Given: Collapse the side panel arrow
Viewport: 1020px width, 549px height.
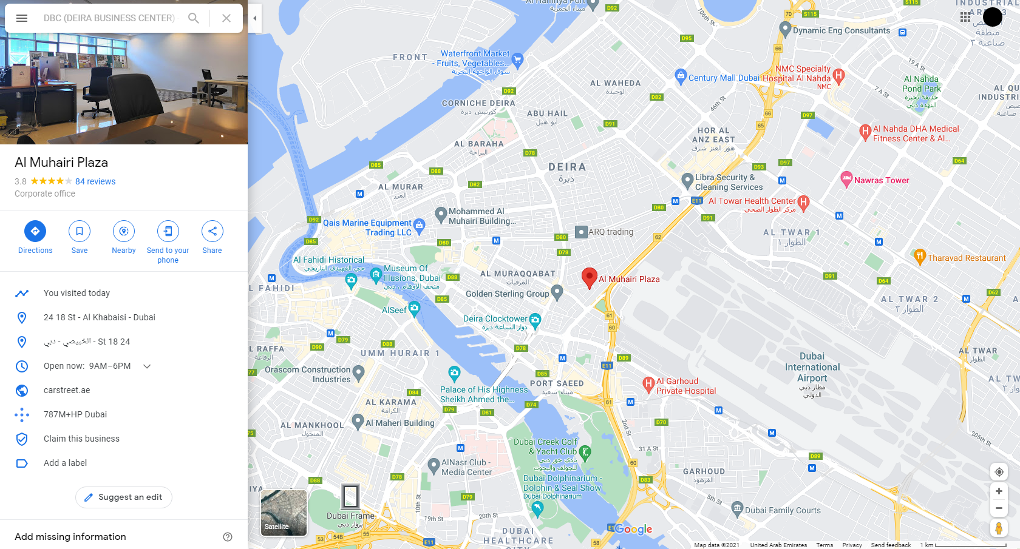Looking at the screenshot, I should click(x=255, y=18).
